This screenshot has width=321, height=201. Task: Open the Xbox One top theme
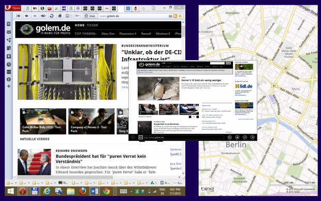[x=108, y=34]
